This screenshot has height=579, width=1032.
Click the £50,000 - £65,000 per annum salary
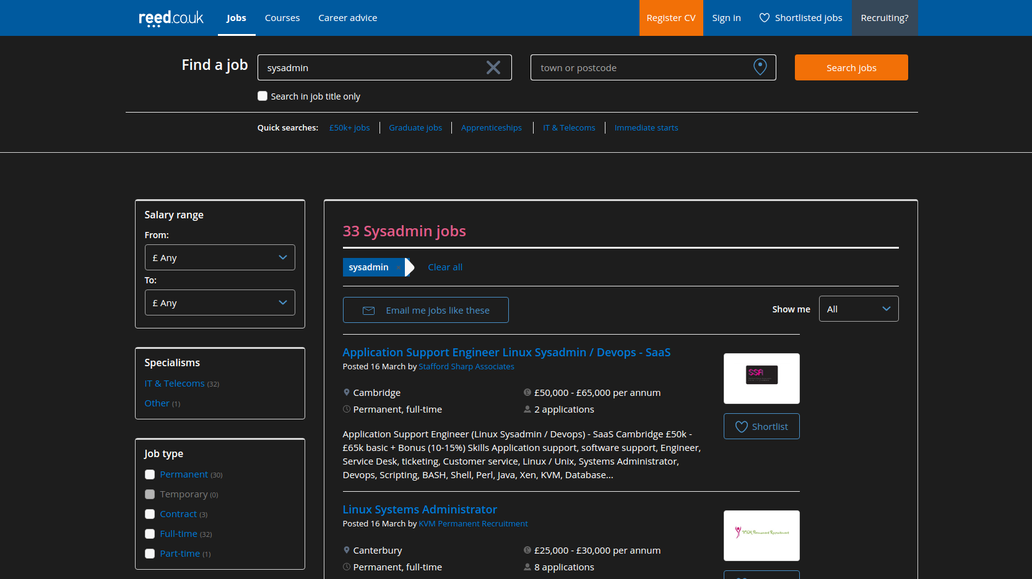tap(597, 393)
